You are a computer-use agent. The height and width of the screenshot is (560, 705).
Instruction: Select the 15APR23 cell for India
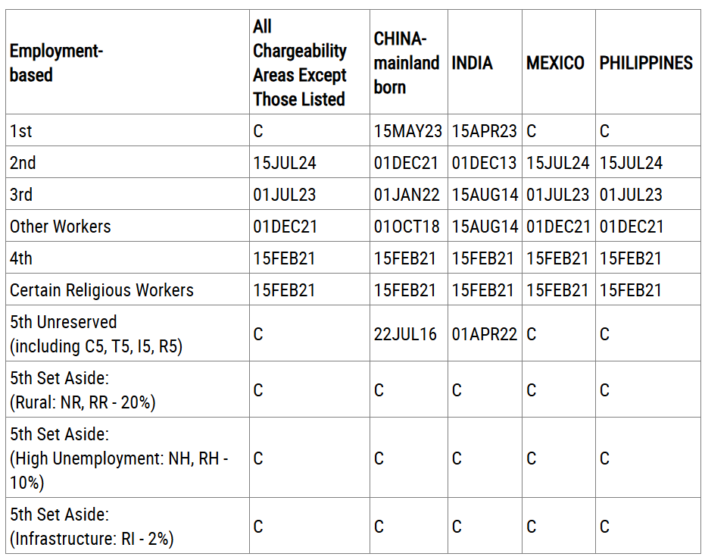pos(484,131)
